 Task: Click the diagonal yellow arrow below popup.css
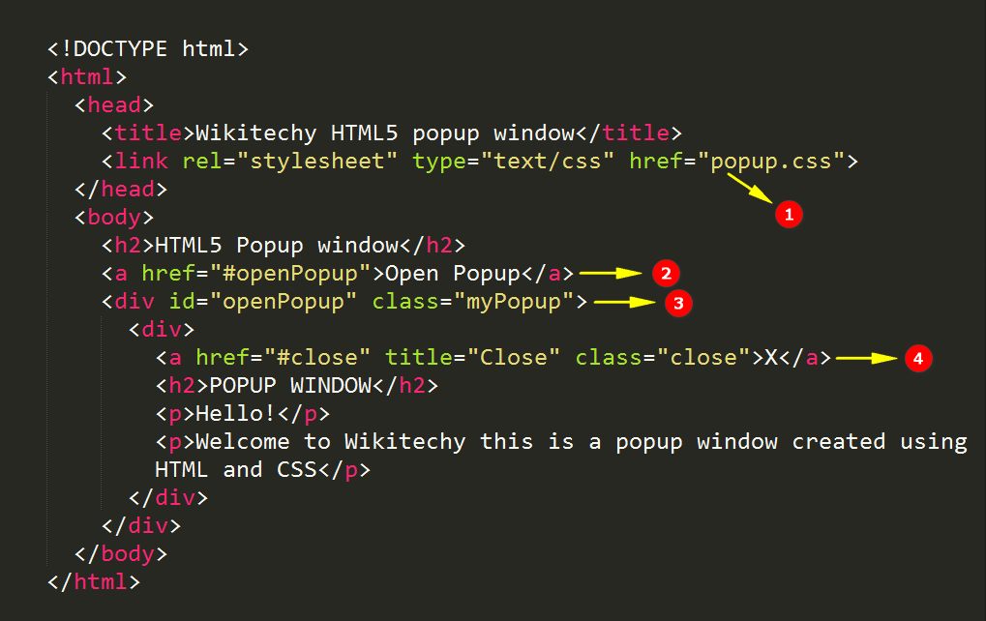(750, 189)
